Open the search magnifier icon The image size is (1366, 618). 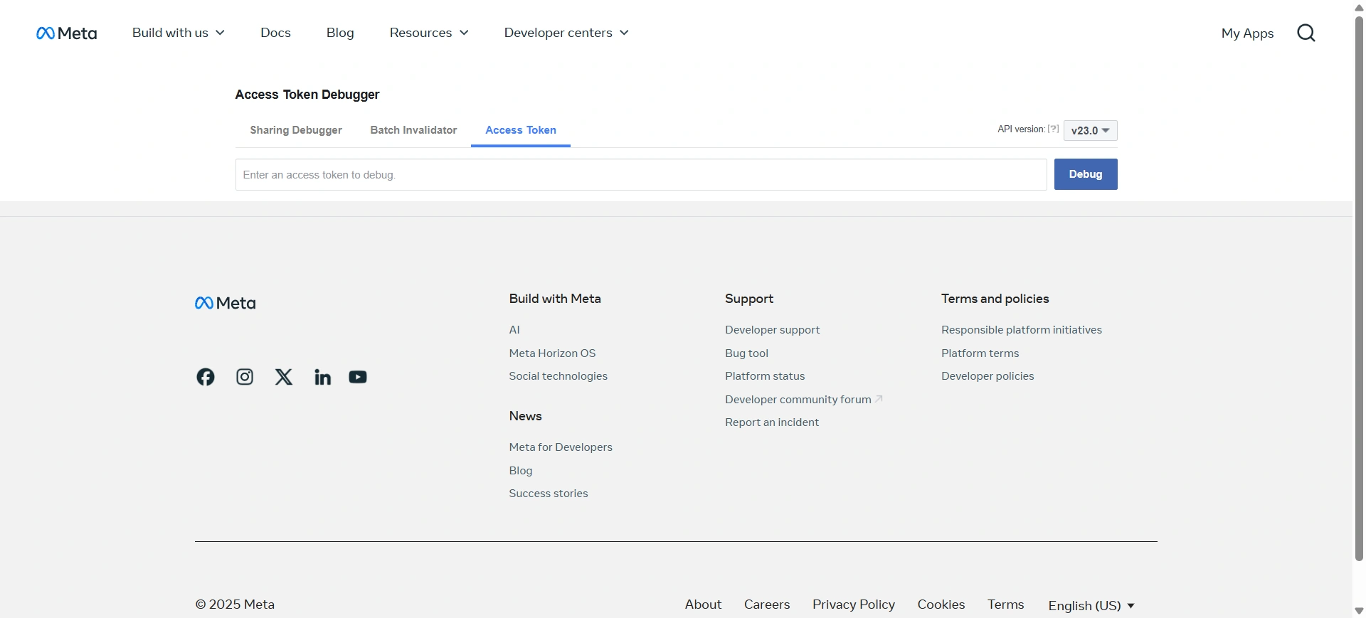click(x=1306, y=33)
